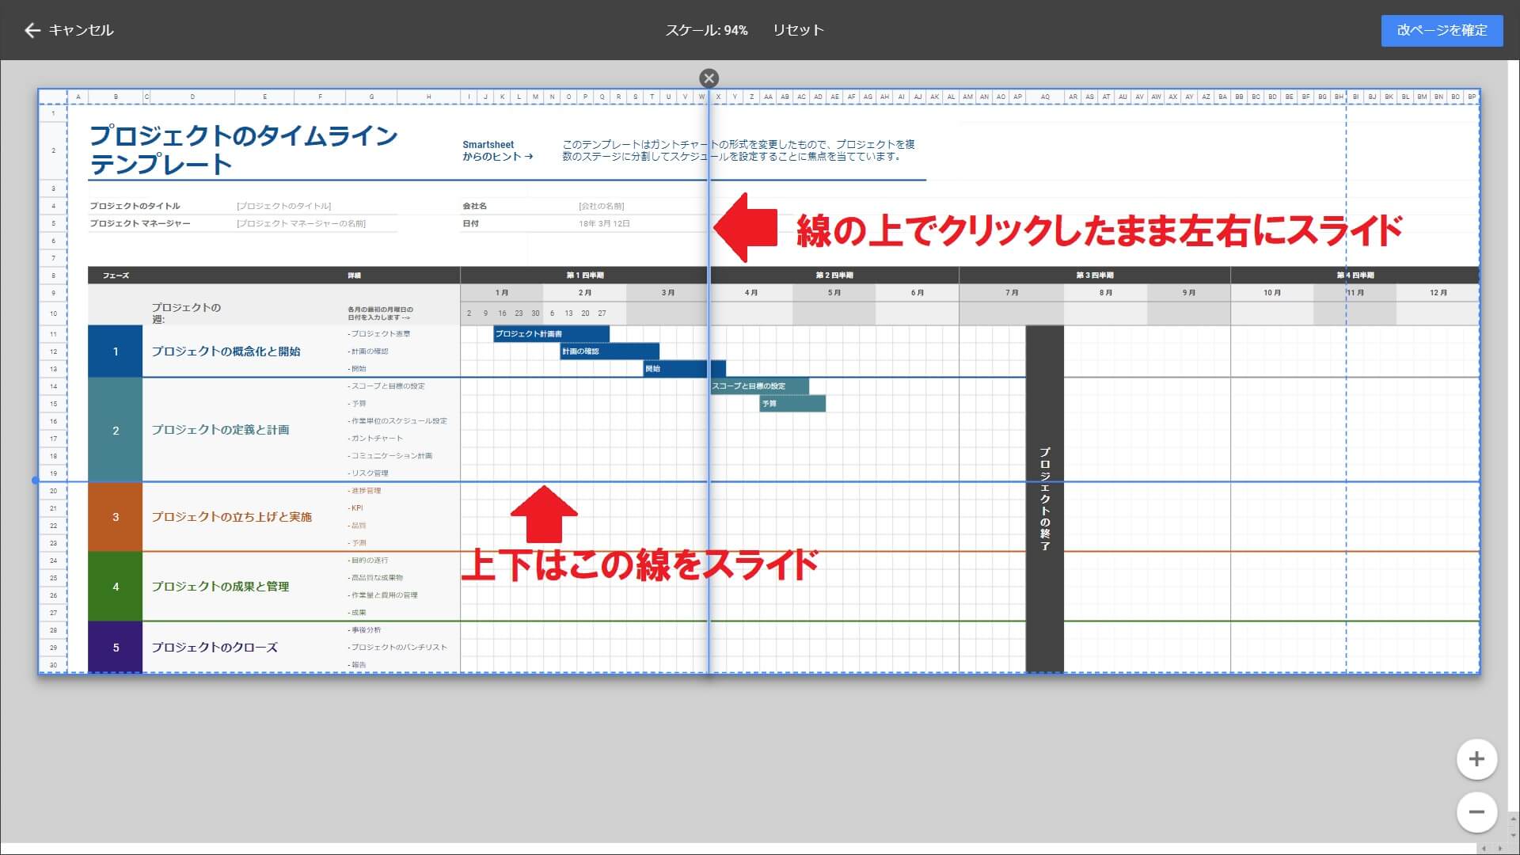Click the プロジェクト マネージャー label

(x=139, y=223)
